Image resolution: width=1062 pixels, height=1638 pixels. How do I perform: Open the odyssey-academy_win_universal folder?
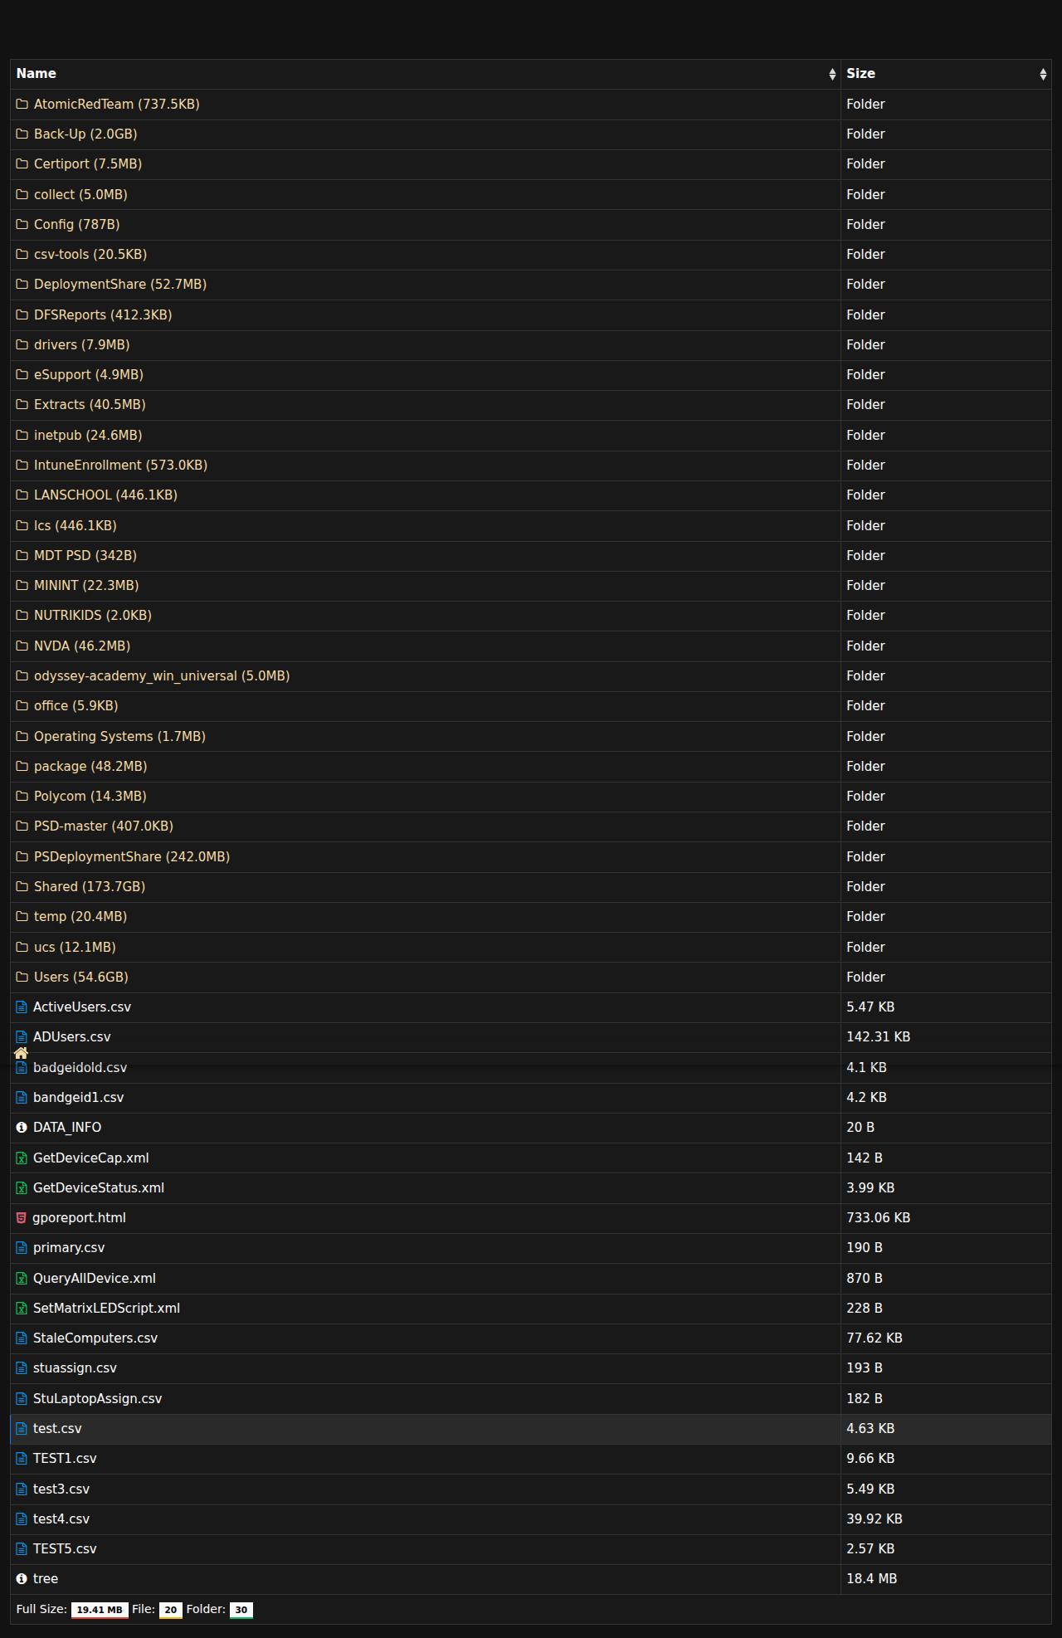click(161, 676)
